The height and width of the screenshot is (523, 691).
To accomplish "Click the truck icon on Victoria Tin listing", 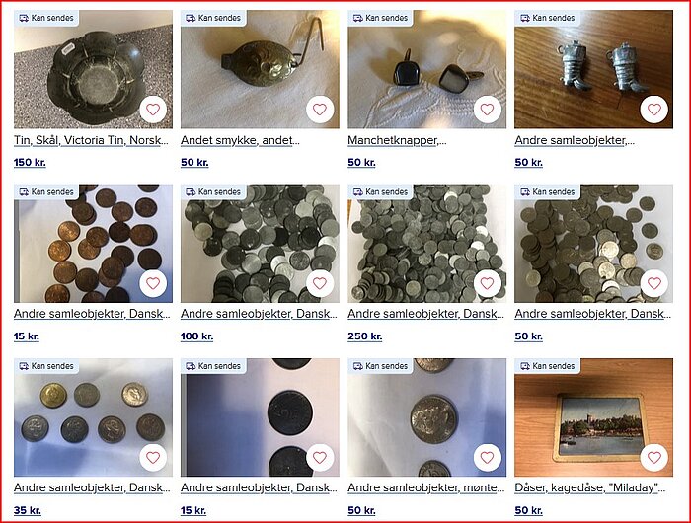I will coord(24,18).
